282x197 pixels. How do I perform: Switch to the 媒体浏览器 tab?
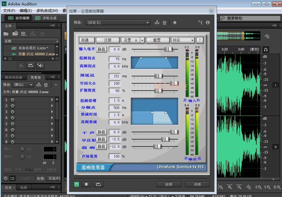(13, 77)
